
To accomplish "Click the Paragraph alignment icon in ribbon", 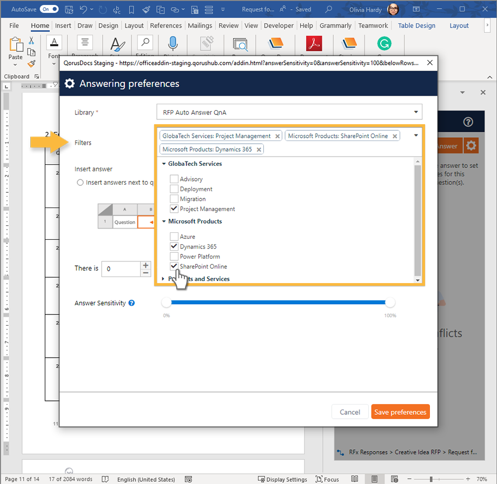I will tap(85, 43).
